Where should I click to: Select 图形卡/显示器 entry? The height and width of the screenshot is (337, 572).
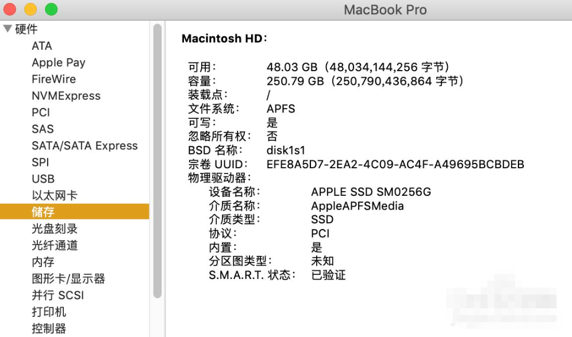[x=68, y=278]
